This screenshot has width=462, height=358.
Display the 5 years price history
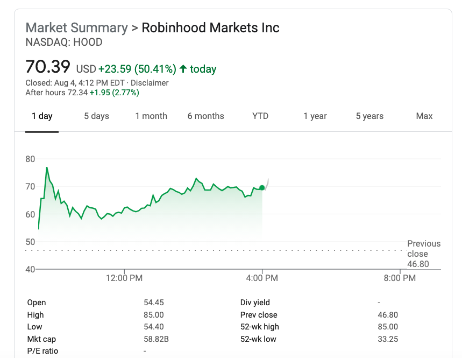point(369,116)
